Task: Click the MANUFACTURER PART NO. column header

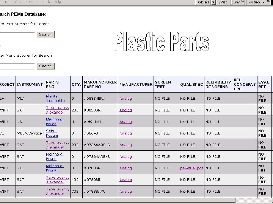Action: (x=100, y=84)
